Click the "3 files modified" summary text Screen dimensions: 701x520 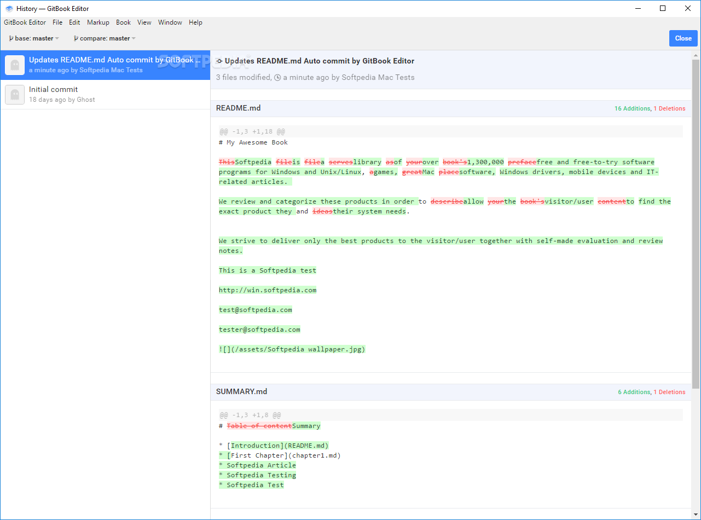coord(243,78)
